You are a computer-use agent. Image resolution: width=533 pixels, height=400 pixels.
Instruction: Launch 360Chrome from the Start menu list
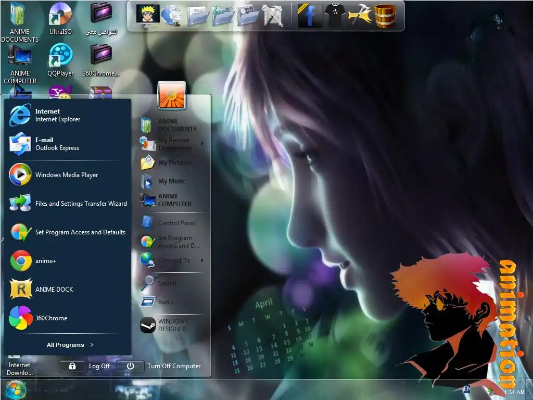(67, 318)
